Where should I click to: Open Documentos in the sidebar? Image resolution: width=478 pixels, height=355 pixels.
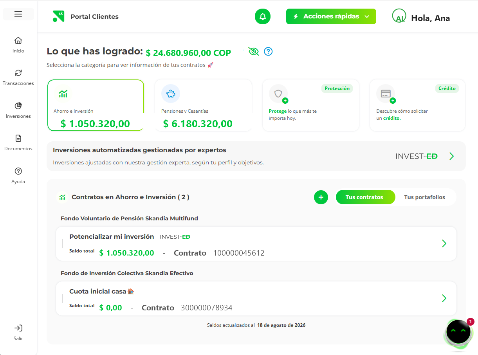coord(18,142)
